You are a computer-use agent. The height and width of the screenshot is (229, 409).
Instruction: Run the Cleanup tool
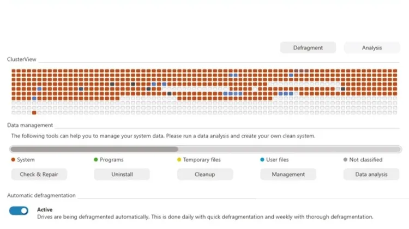click(x=204, y=174)
